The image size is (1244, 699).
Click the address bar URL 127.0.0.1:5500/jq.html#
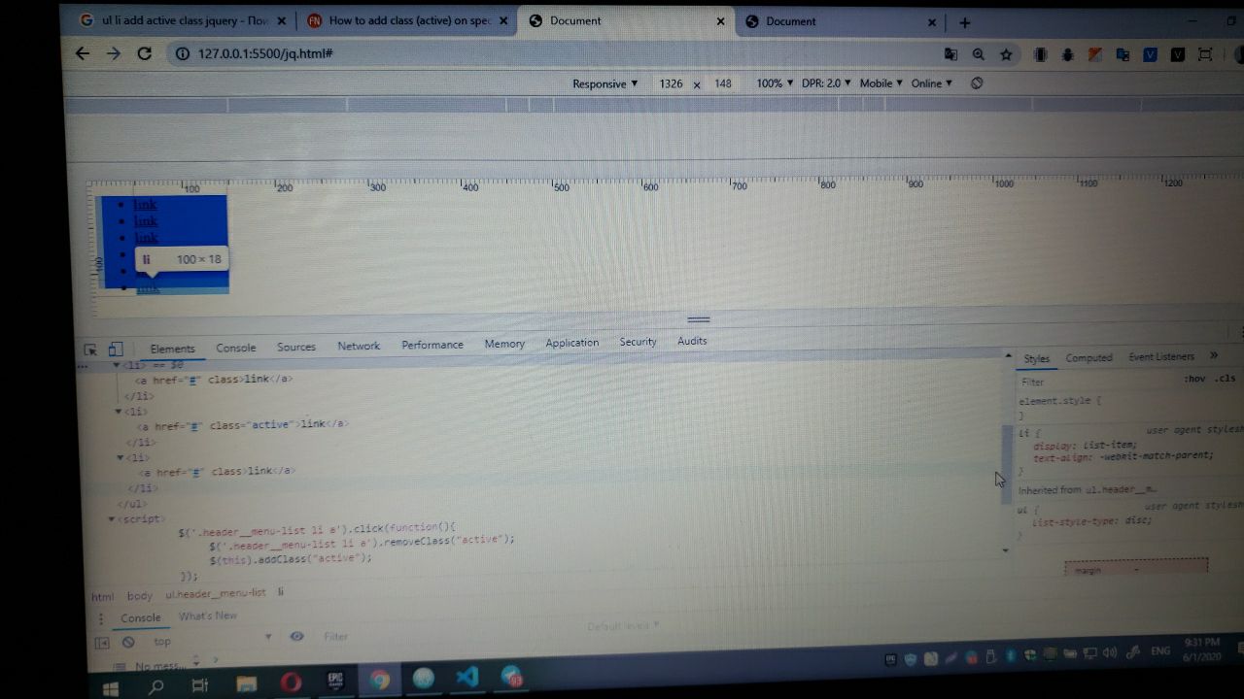pos(265,53)
